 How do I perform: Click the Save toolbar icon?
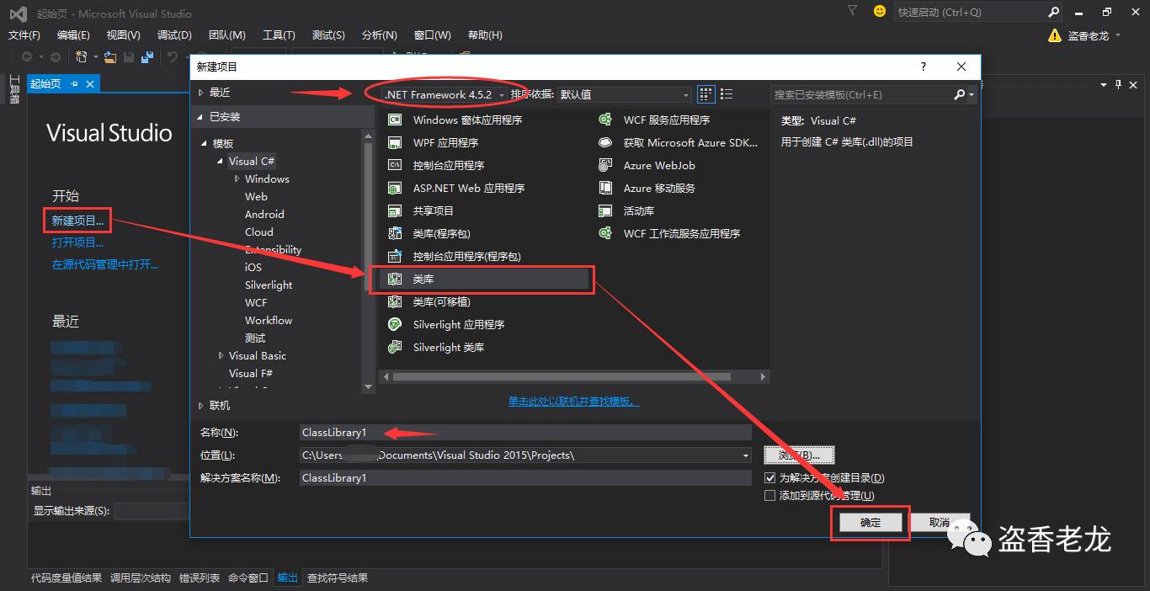pos(129,57)
